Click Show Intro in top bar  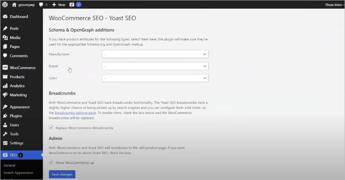point(334,5)
